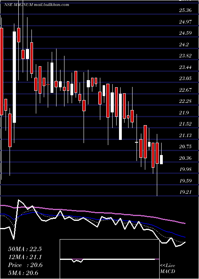Click the 20.75 price axis label
199x279 pixels.
[x=185, y=147]
